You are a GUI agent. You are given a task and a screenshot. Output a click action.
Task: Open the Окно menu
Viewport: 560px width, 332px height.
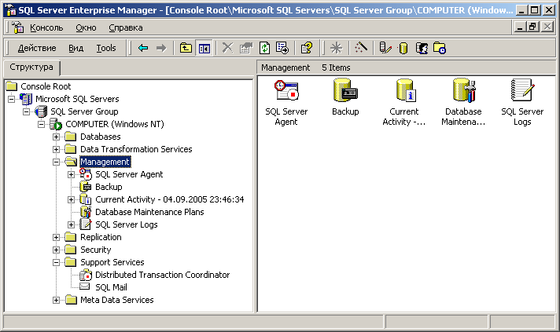86,27
